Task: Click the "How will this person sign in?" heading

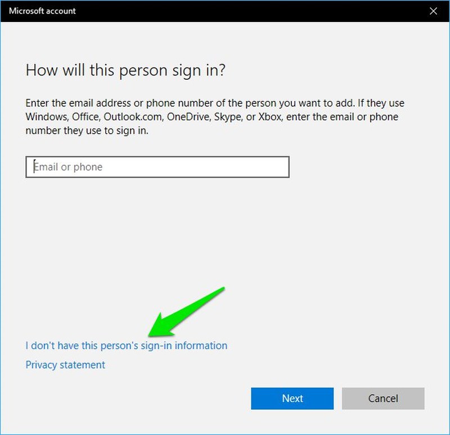Action: click(125, 70)
